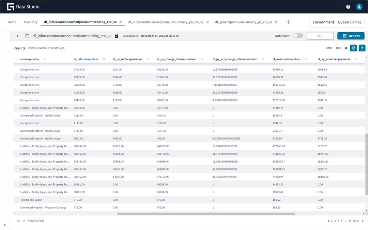Click the SQL mode button
This screenshot has width=368, height=230.
(320, 35)
